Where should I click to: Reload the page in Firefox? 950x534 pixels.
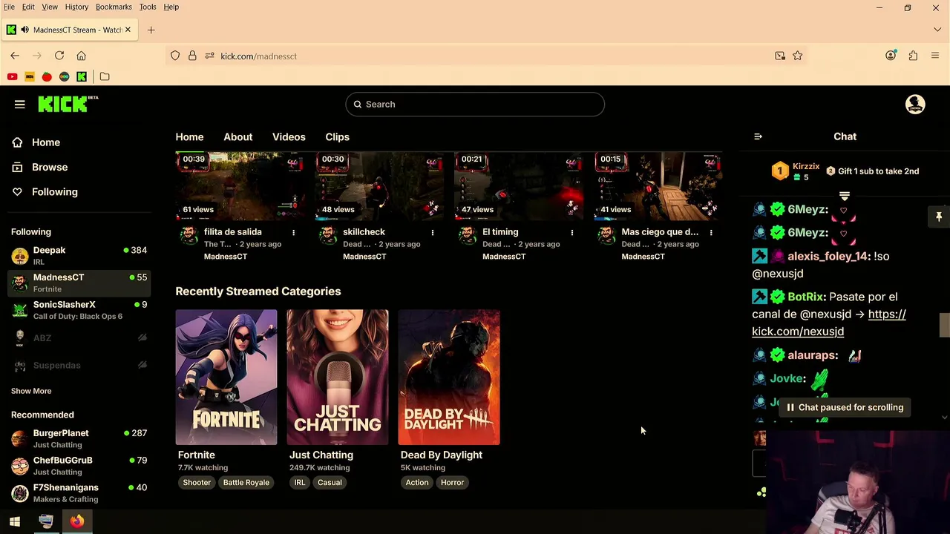(x=59, y=56)
